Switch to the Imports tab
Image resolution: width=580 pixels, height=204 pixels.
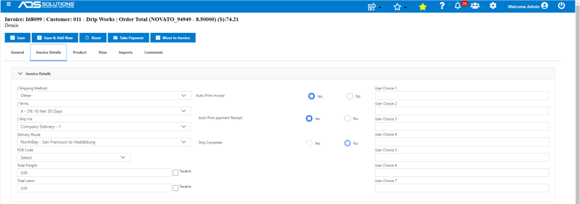126,53
